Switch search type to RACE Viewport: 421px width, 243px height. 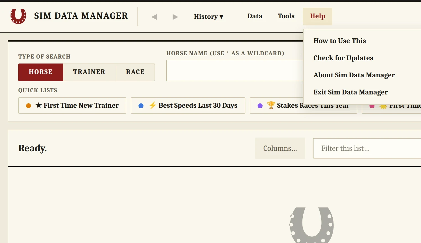click(x=135, y=72)
